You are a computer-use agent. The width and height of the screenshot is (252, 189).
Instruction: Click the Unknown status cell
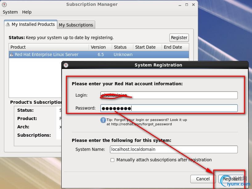(x=123, y=54)
